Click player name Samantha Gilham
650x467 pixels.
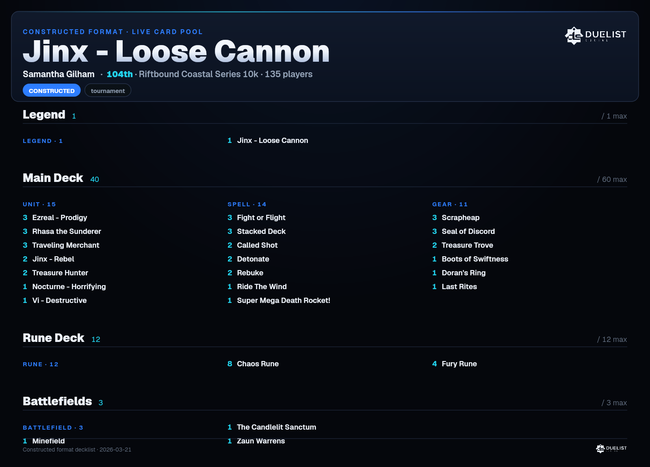point(58,74)
